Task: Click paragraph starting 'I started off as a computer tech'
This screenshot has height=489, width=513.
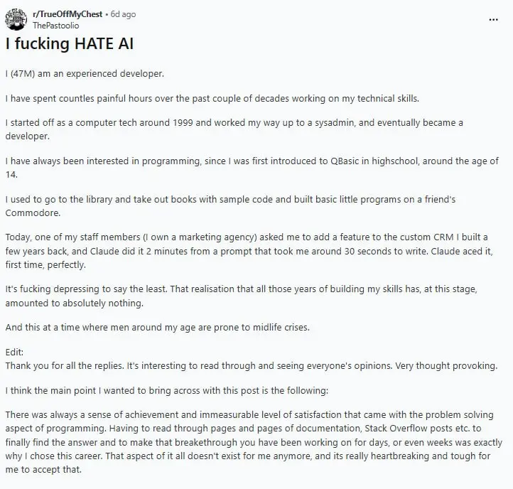Action: point(234,129)
